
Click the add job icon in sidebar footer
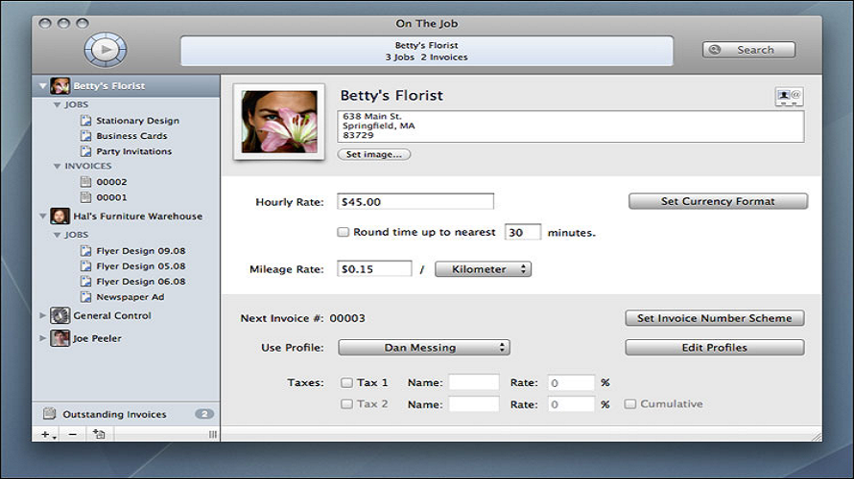coord(99,434)
